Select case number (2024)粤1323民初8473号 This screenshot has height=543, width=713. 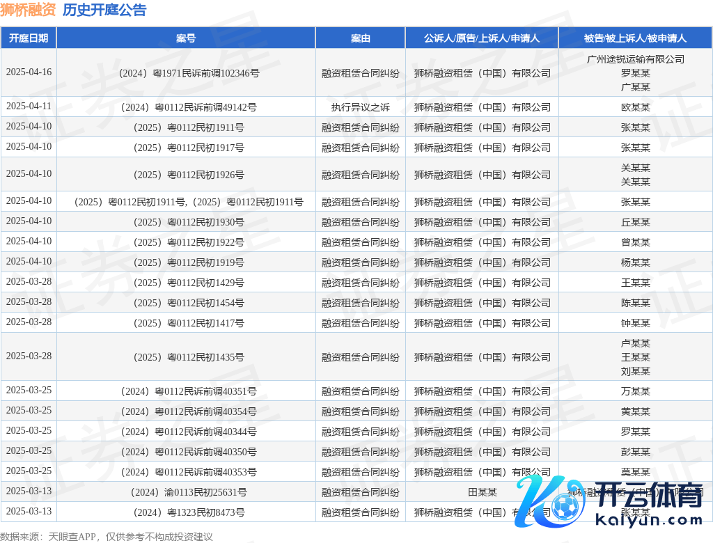(x=186, y=512)
